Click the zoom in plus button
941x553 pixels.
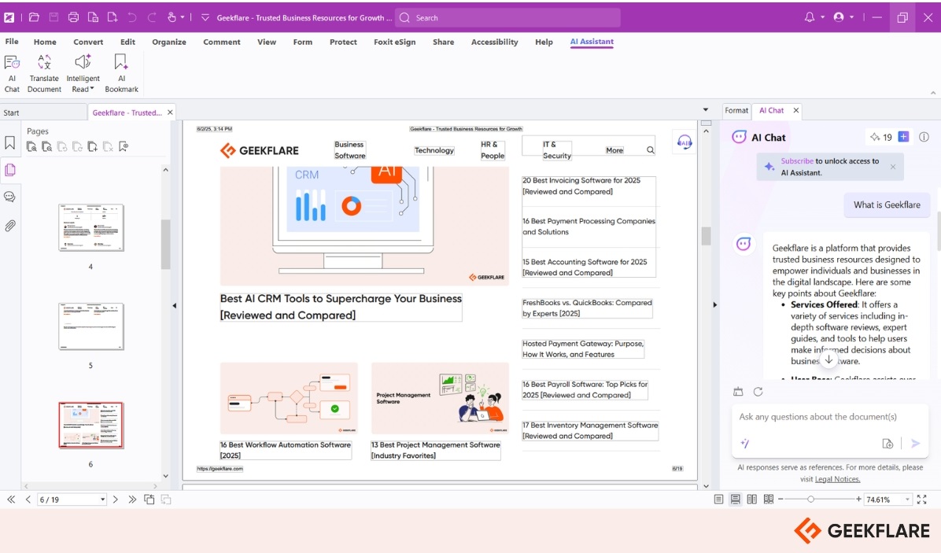859,499
